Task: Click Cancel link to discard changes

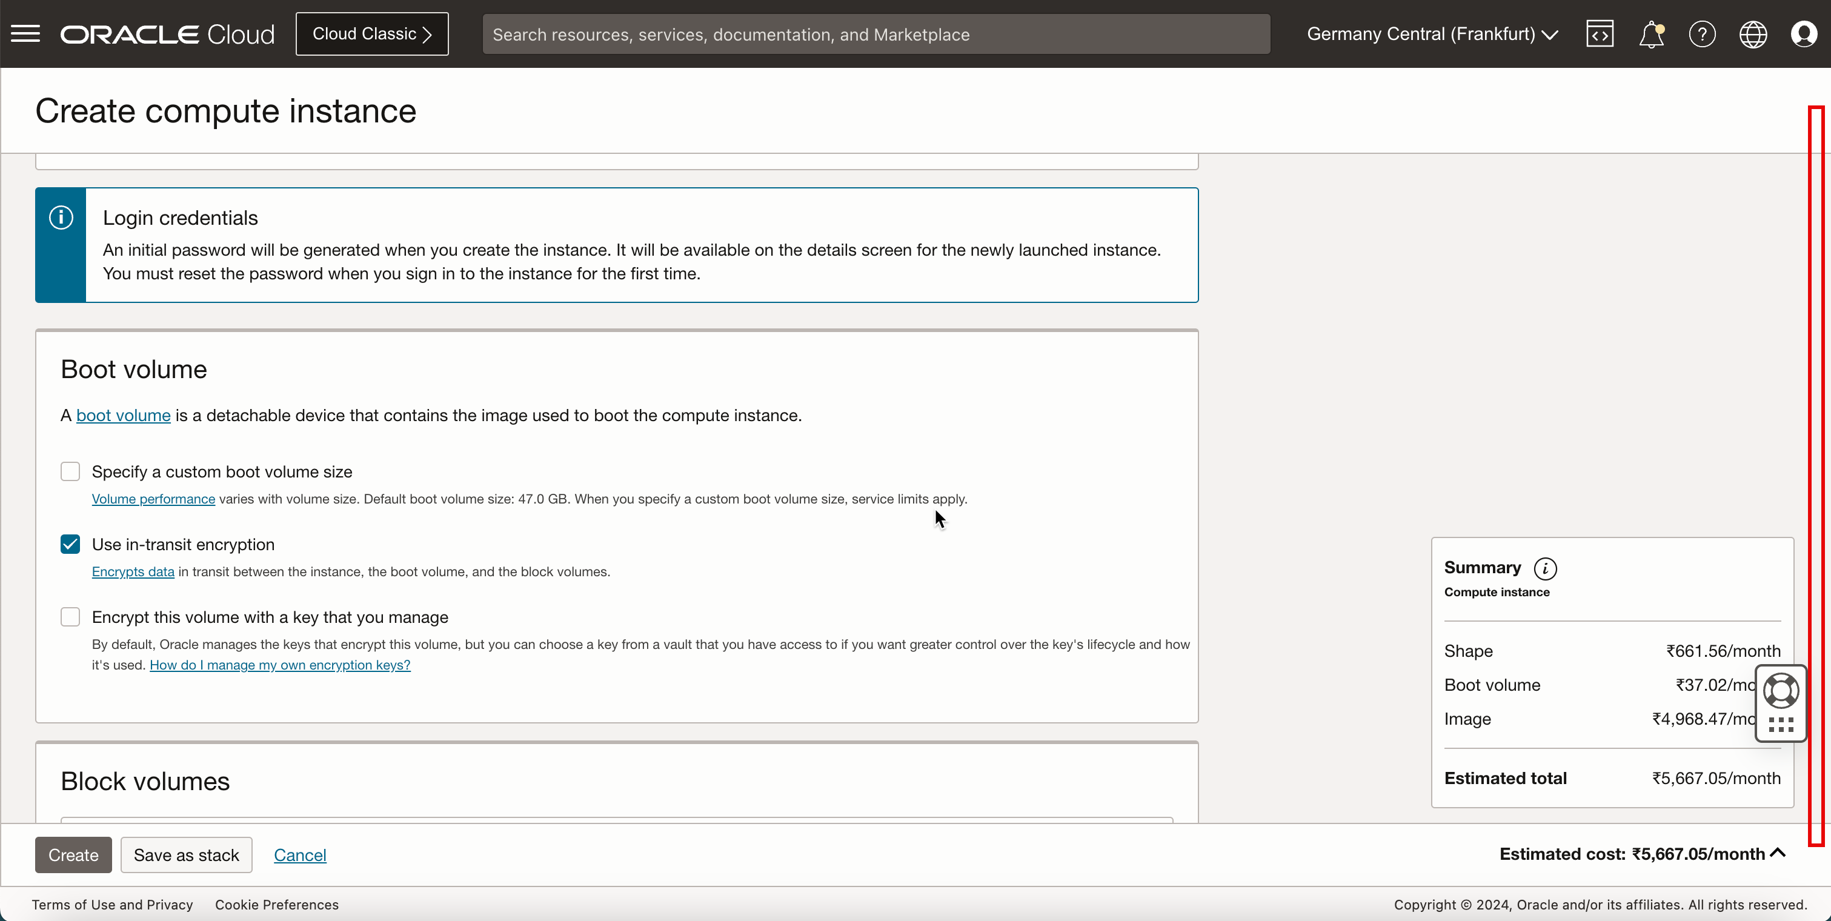Action: [x=299, y=855]
